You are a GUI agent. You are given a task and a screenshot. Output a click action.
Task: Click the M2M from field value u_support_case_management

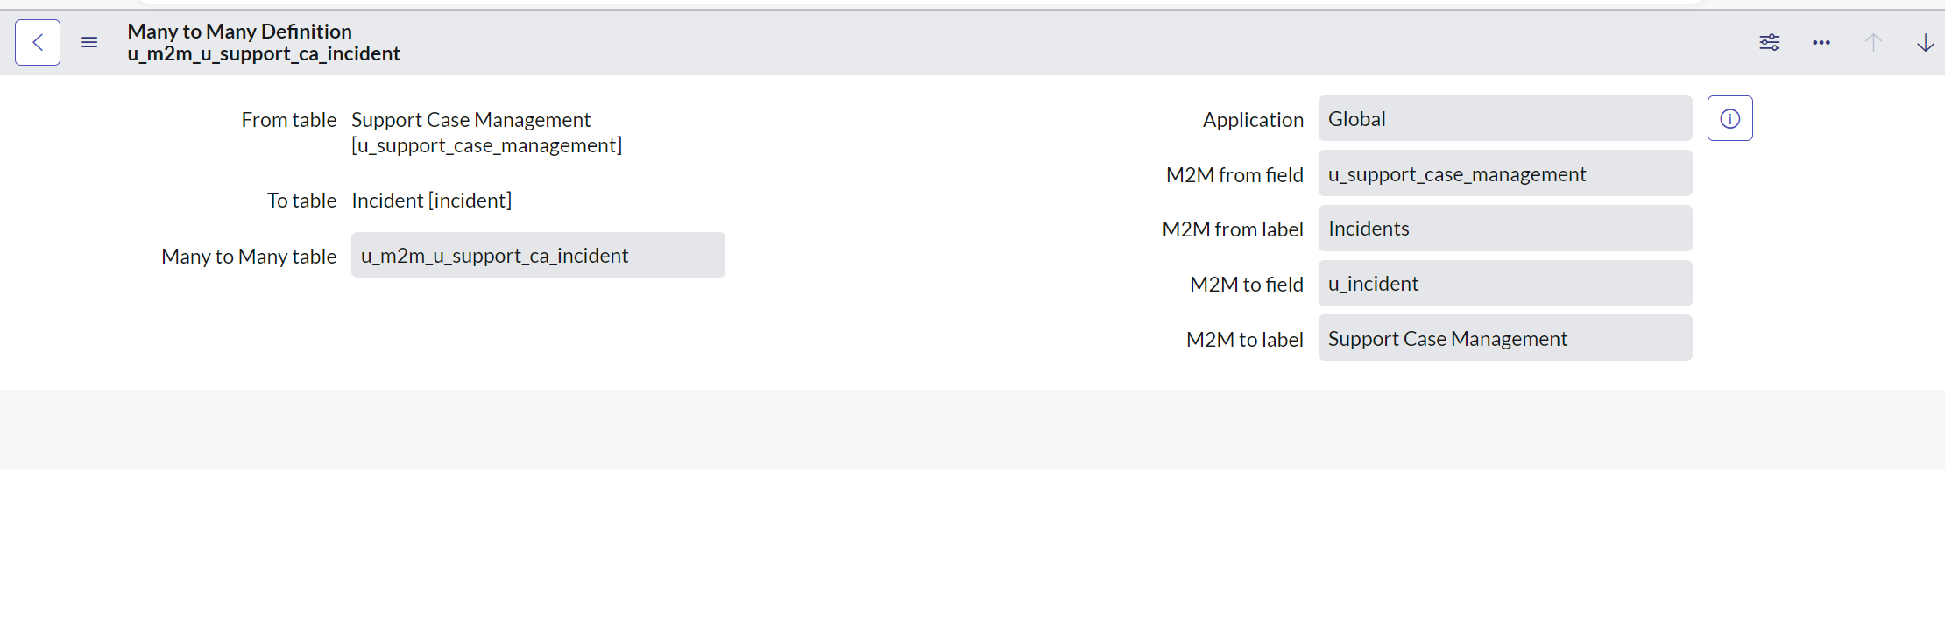[1504, 173]
